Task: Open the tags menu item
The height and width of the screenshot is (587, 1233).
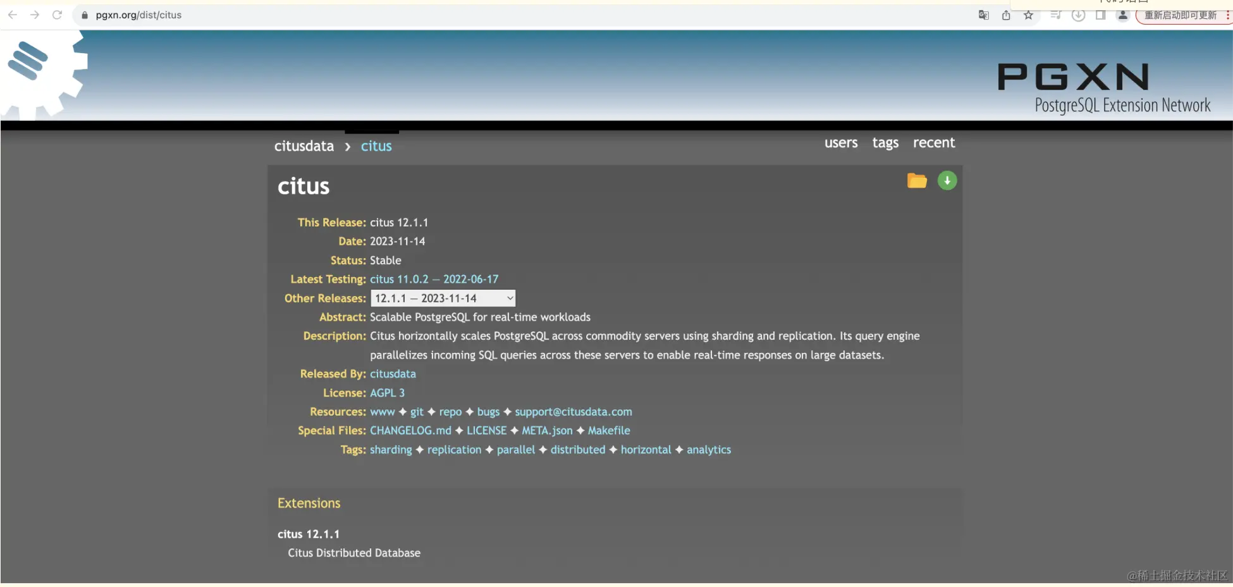Action: click(885, 144)
